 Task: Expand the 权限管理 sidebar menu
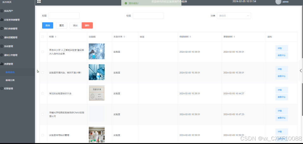coord(17,88)
